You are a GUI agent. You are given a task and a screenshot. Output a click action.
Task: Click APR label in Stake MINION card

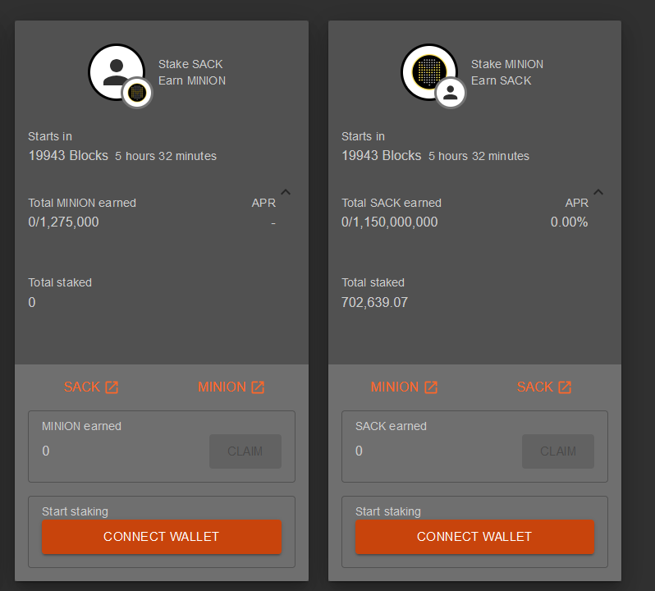pyautogui.click(x=576, y=203)
